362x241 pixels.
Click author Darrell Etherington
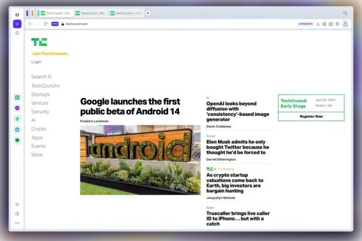pos(221,159)
